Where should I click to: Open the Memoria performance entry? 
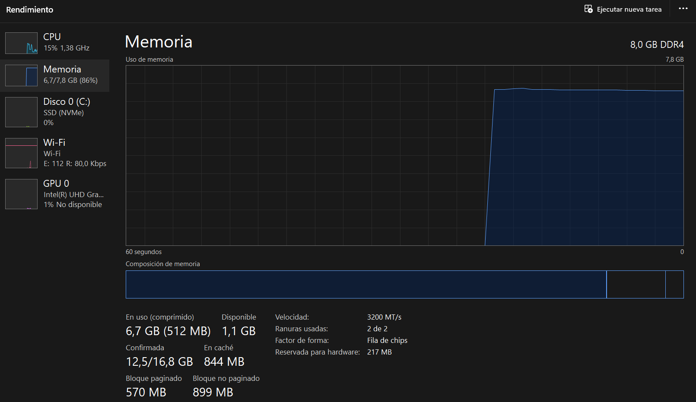pyautogui.click(x=54, y=75)
